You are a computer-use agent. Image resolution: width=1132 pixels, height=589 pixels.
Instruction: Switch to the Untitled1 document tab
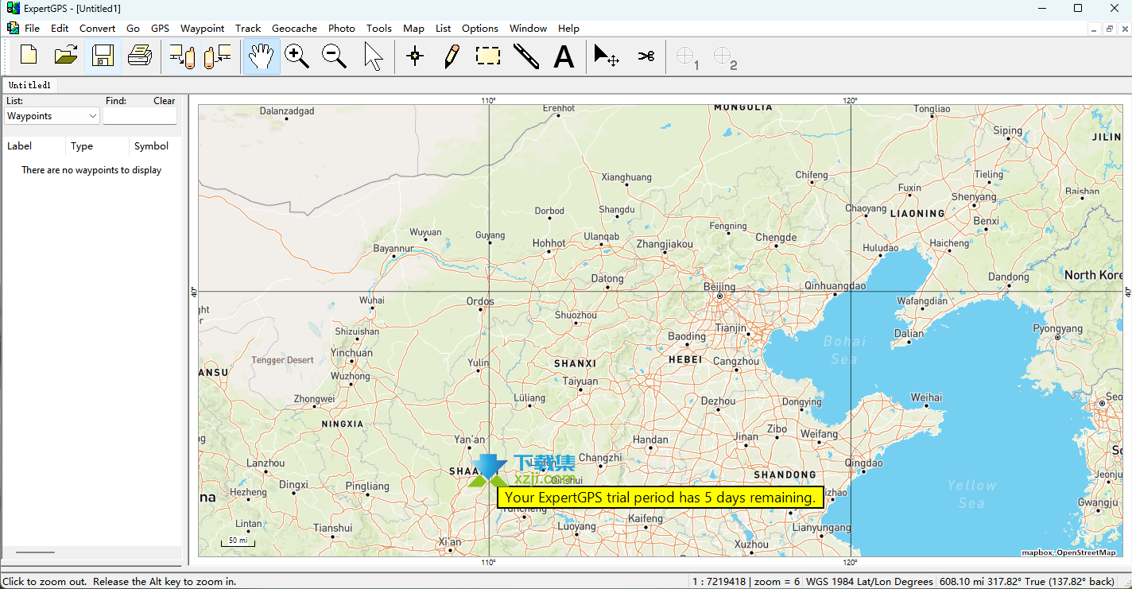click(x=29, y=85)
